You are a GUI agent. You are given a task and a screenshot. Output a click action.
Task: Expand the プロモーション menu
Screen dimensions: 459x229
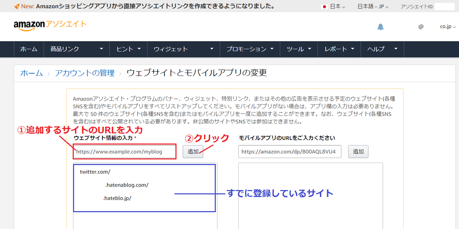(x=250, y=49)
